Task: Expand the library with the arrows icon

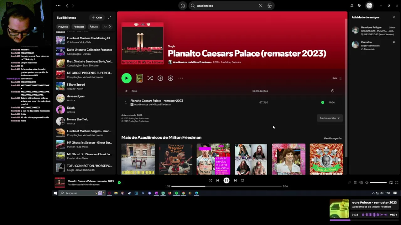Action: coord(109,17)
